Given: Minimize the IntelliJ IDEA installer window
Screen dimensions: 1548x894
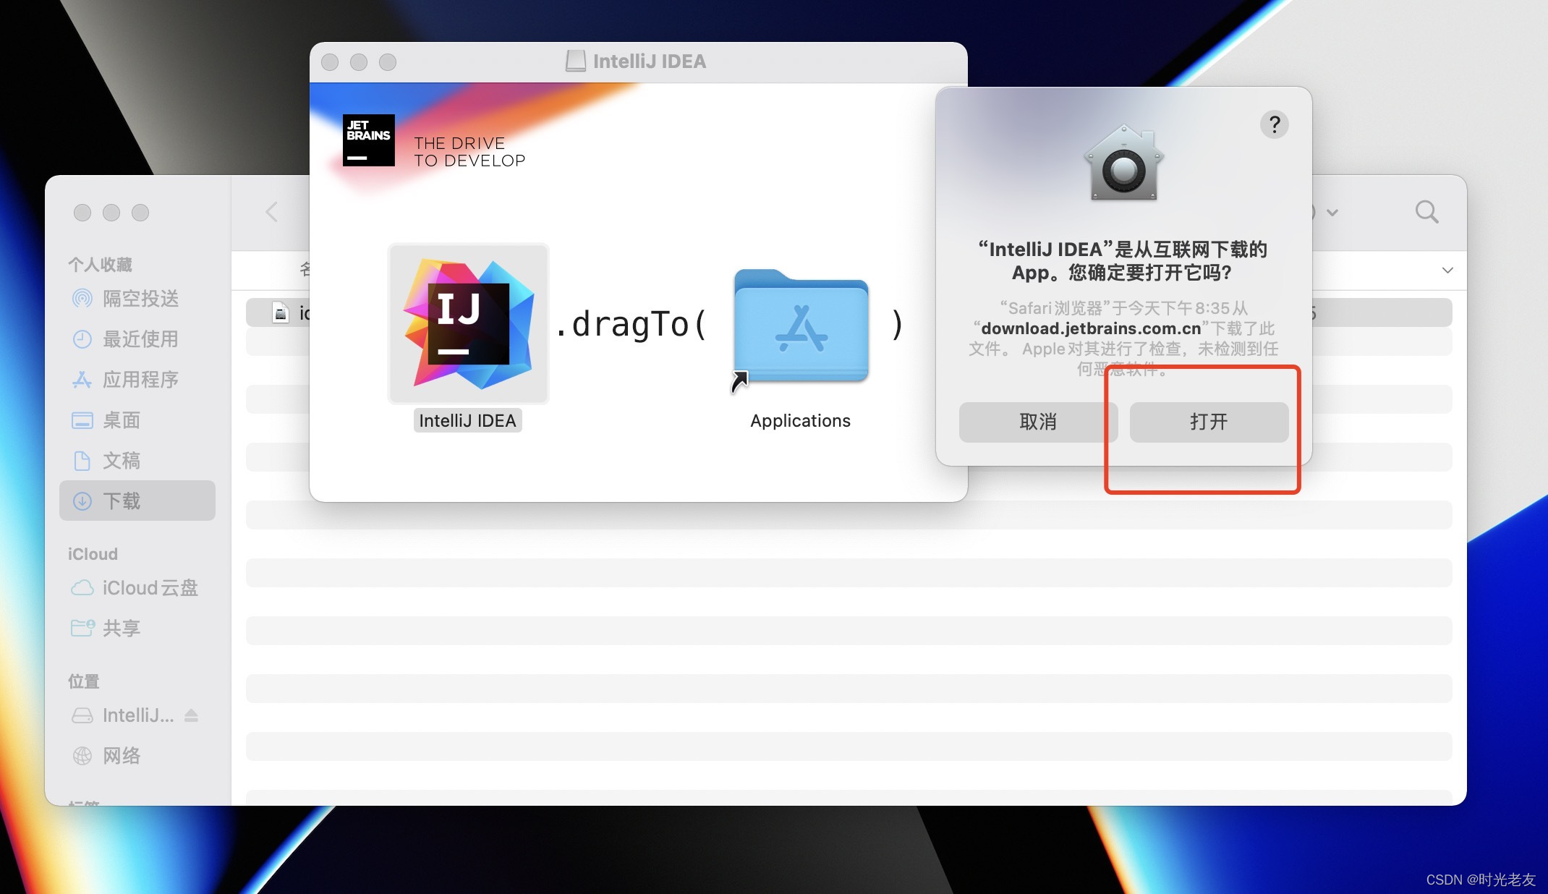Looking at the screenshot, I should (x=359, y=62).
